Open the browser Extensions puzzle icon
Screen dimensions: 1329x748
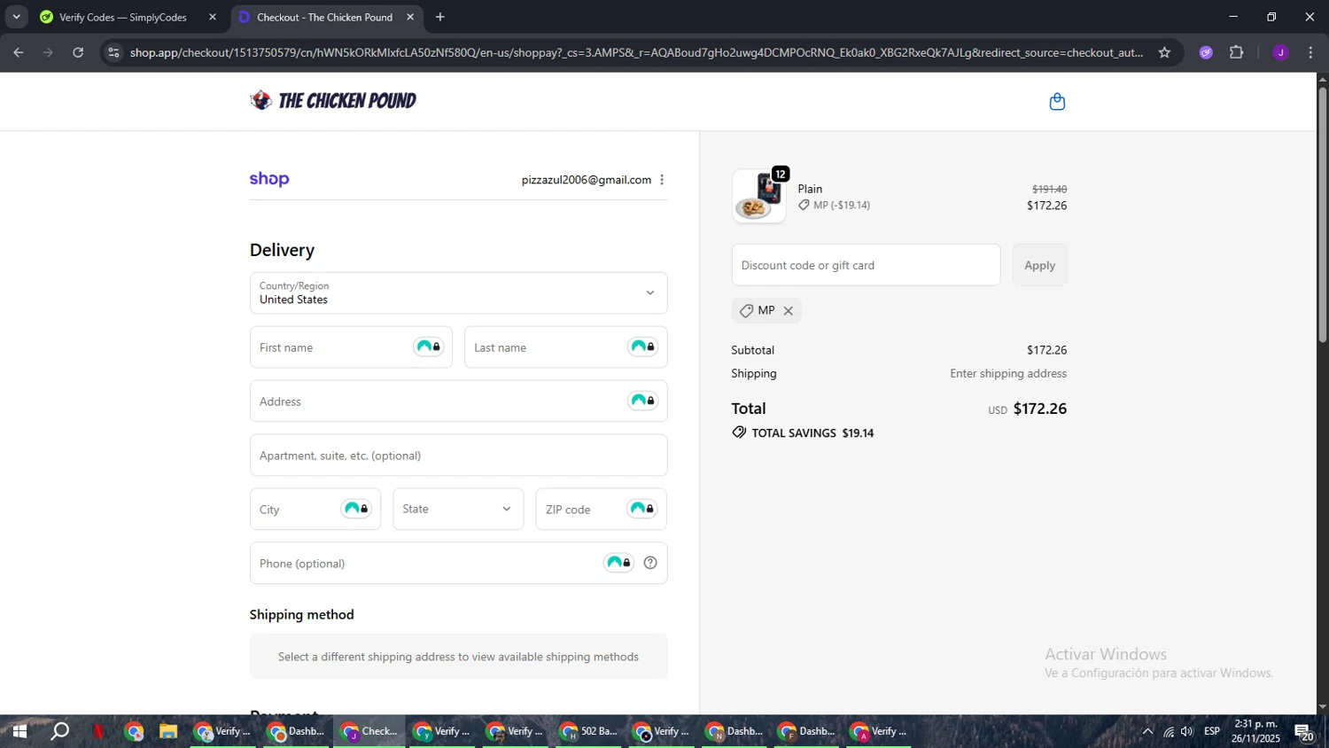[x=1237, y=52]
